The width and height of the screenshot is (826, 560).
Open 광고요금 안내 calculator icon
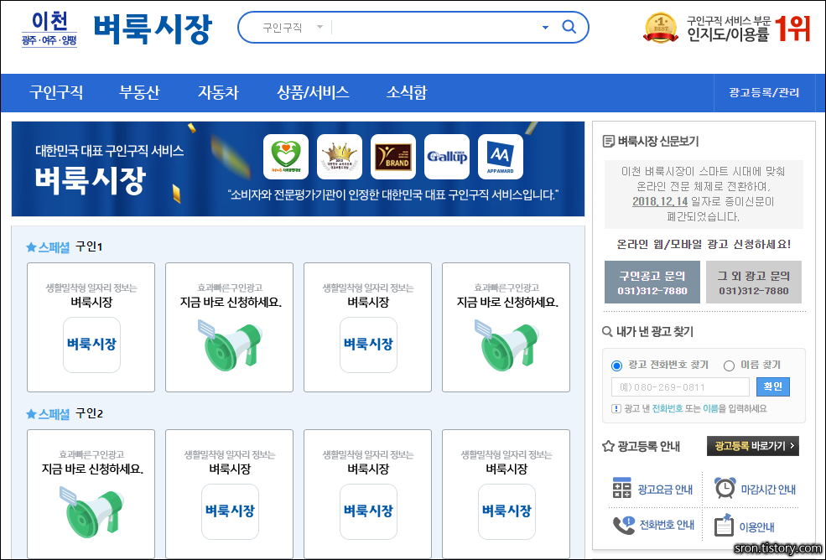(x=621, y=489)
